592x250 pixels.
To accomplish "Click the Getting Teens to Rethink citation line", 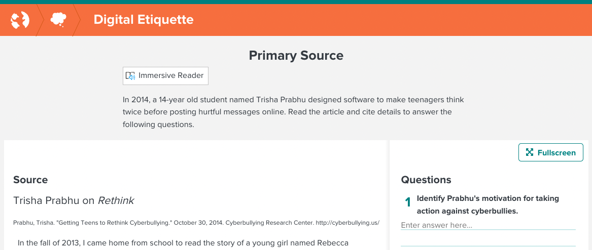I will pos(196,223).
